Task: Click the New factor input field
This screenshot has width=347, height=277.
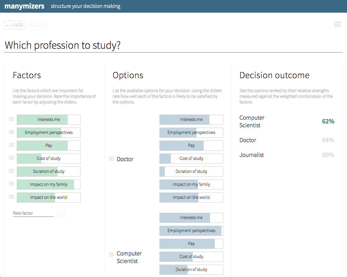Action: tap(33, 213)
